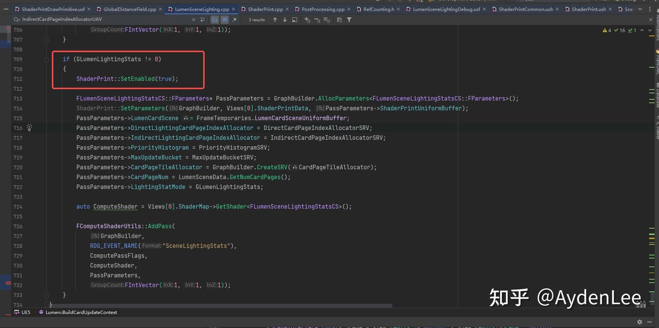This screenshot has width=659, height=328.
Task: Click the search filter funnel icon
Action: tap(349, 20)
